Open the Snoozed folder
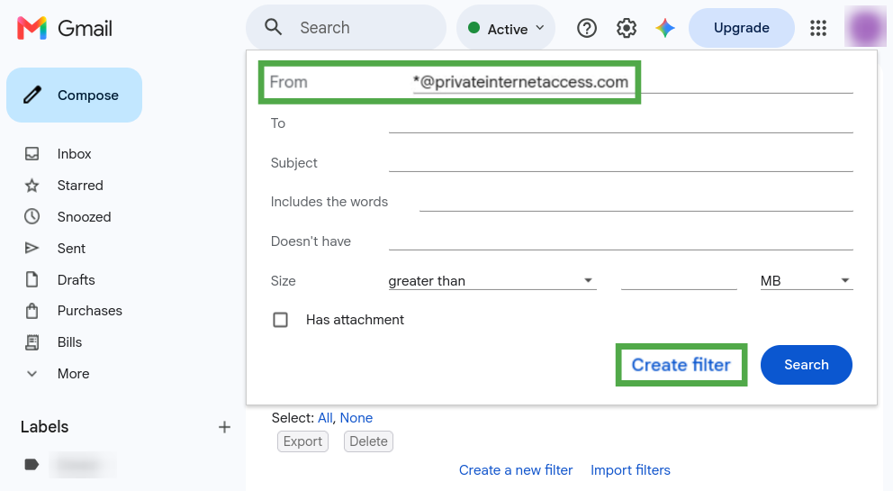The width and height of the screenshot is (893, 491). pos(85,217)
